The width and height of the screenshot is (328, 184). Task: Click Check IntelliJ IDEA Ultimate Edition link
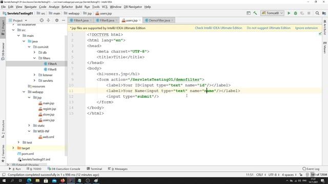point(218,28)
